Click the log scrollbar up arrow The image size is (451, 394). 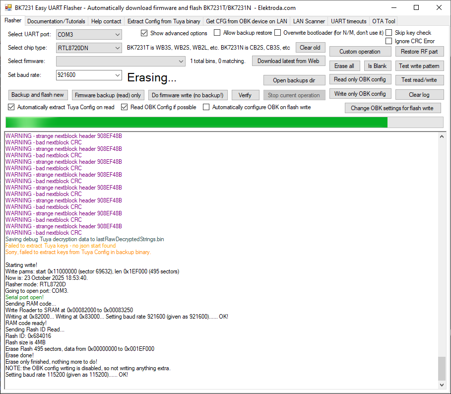442,137
